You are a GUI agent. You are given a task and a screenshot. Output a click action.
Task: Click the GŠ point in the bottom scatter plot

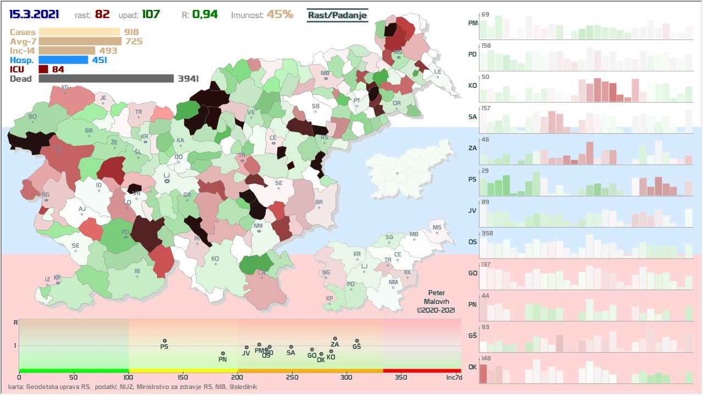356,341
